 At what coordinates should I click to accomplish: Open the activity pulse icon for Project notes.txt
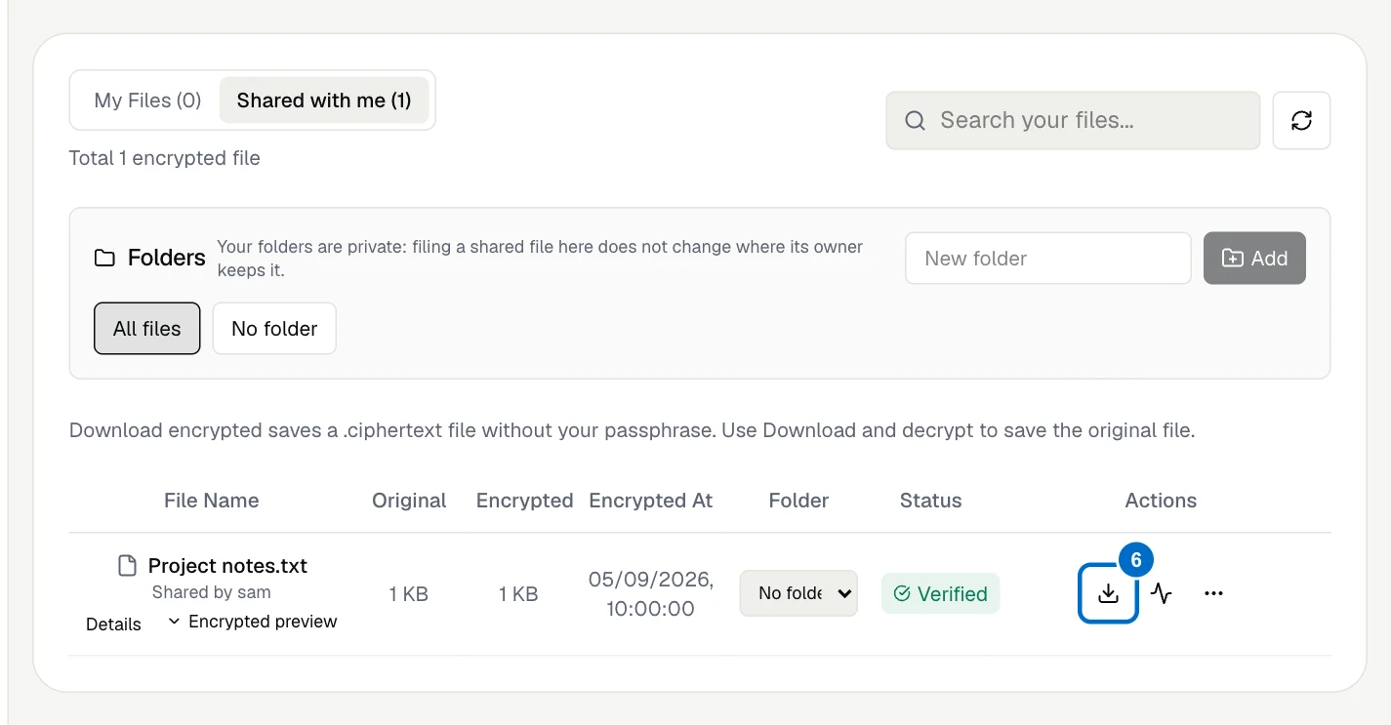tap(1161, 593)
